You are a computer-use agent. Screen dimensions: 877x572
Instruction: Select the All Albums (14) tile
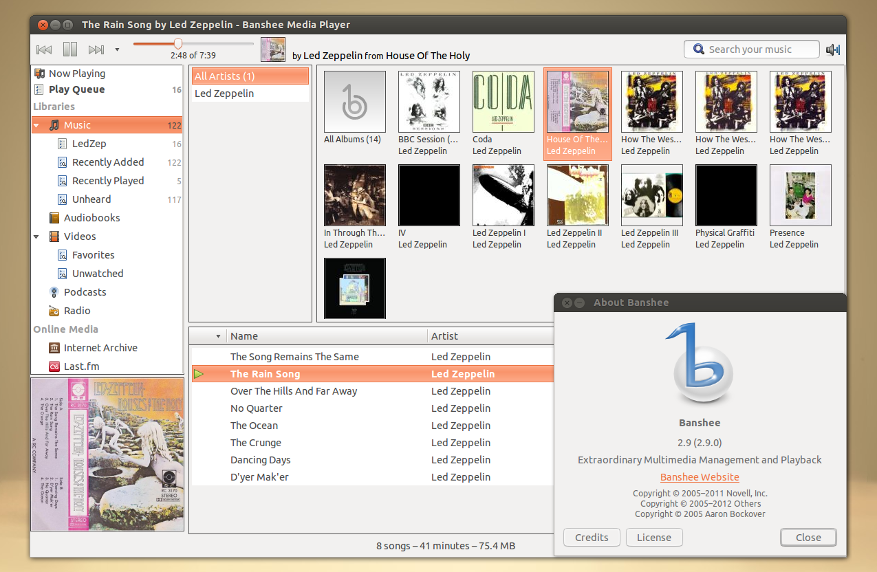355,108
